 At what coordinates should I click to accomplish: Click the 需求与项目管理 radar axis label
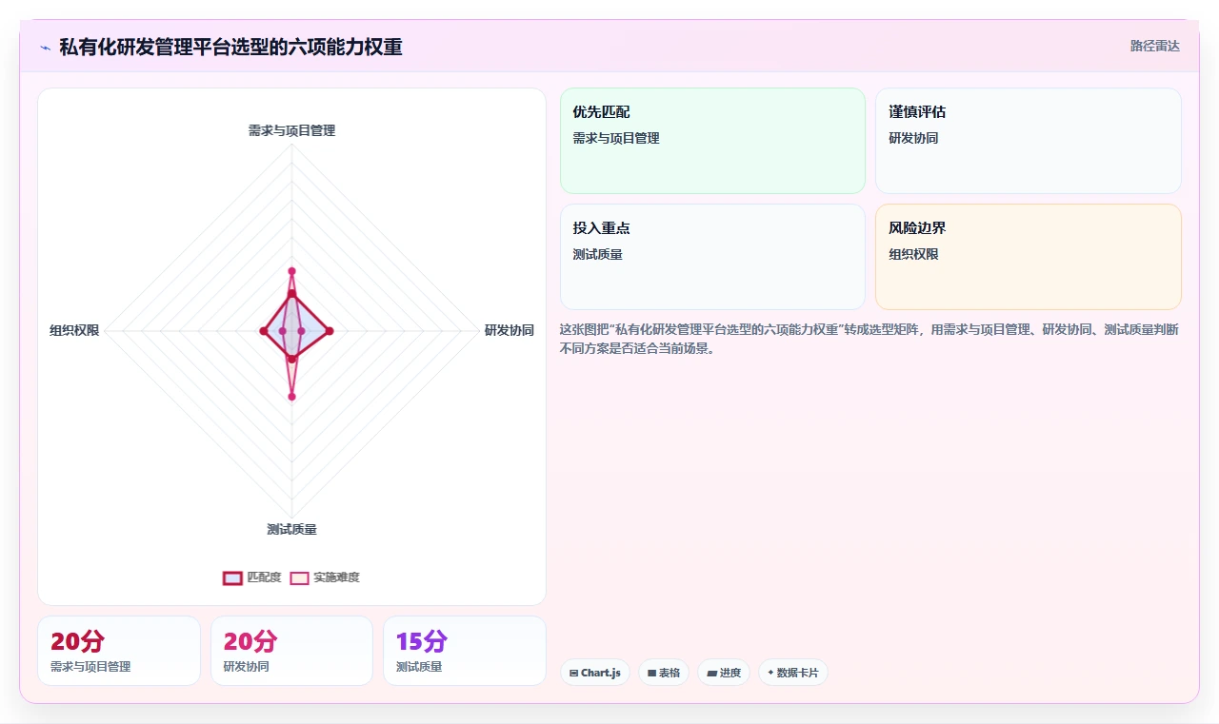point(291,130)
